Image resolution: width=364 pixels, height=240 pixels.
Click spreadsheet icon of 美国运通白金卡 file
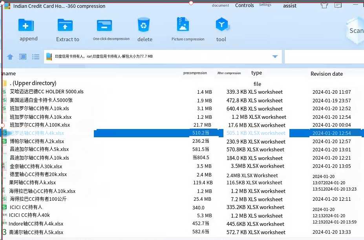click(4, 100)
